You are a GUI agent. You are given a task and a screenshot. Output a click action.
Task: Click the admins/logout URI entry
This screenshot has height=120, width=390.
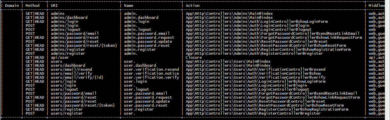(x=66, y=29)
